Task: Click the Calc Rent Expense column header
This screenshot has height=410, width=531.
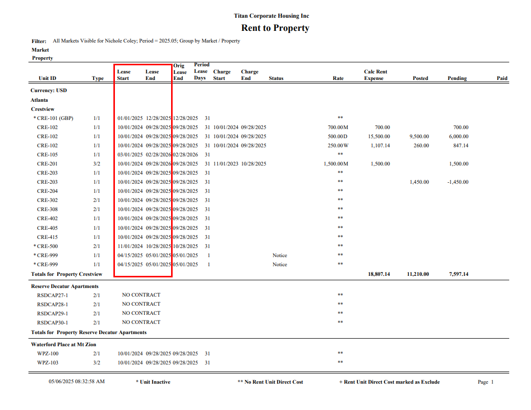Action: [x=375, y=75]
